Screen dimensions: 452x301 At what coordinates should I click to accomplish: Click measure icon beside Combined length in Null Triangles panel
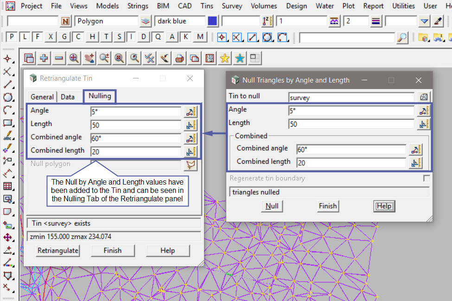pos(416,163)
